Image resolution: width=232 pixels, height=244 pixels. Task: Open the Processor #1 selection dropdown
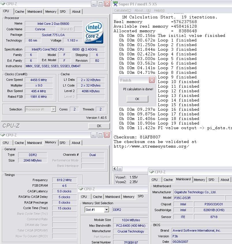tap(53, 109)
